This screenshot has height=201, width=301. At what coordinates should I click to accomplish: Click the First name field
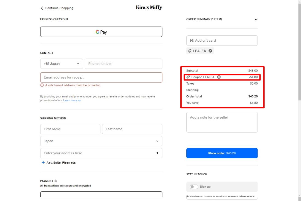click(70, 129)
